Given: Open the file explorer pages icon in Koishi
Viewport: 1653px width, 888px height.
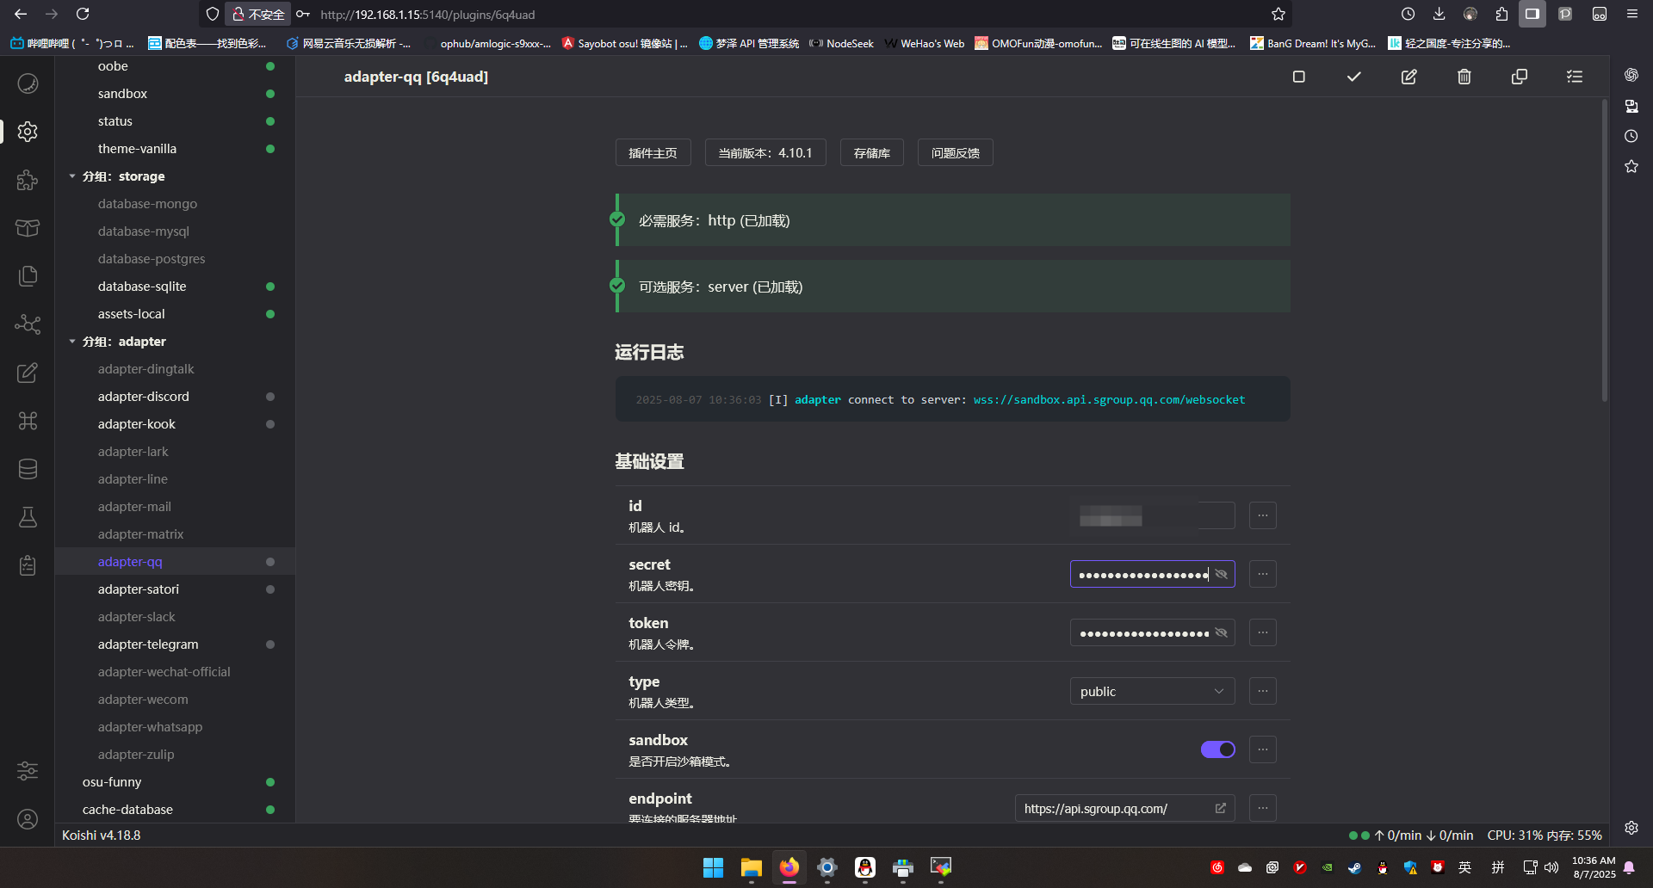Looking at the screenshot, I should pos(28,276).
